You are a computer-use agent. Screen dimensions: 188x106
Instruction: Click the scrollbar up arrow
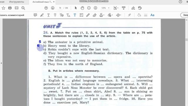tap(187, 20)
